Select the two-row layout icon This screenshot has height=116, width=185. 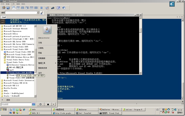23,8
